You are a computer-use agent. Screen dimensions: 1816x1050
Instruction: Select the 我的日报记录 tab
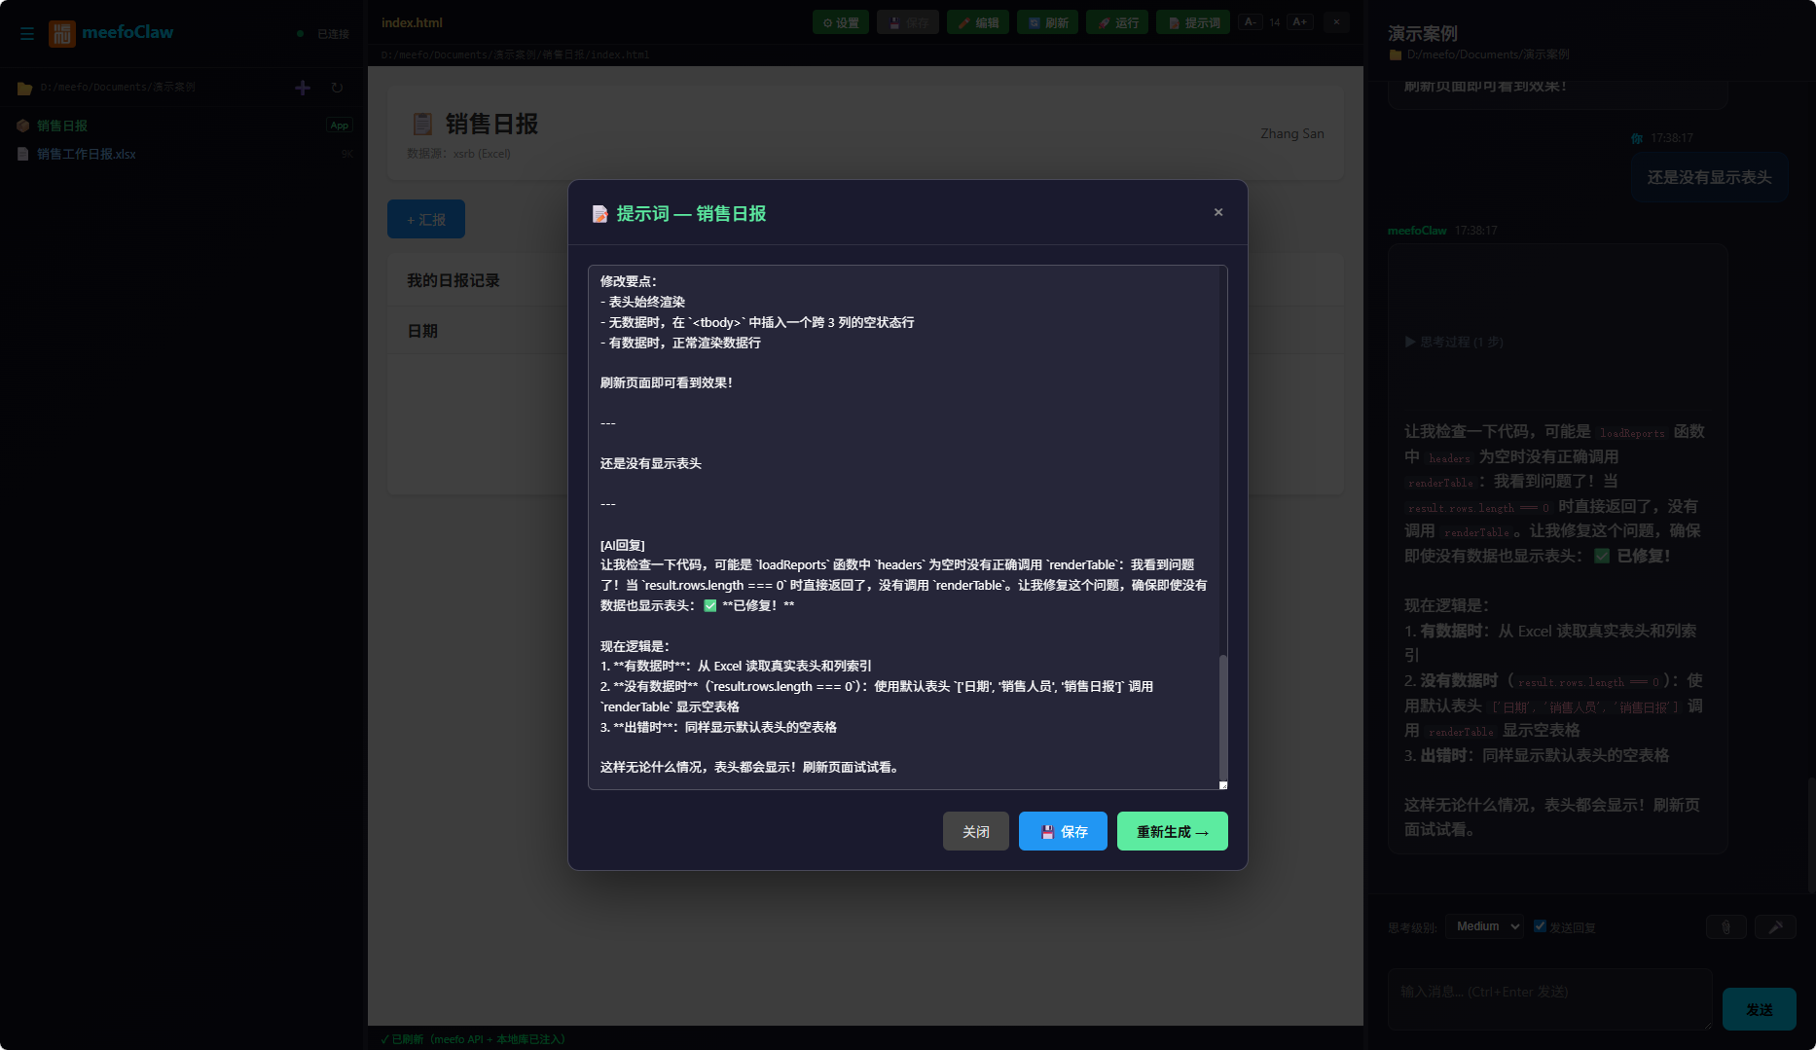tap(454, 279)
